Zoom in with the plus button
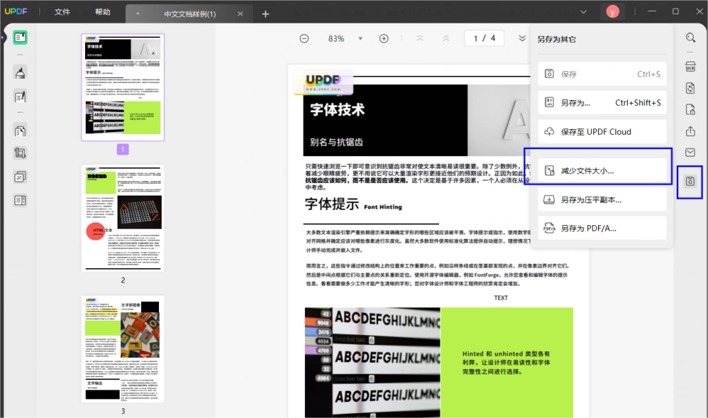Screen dimensions: 708x418 (384, 39)
